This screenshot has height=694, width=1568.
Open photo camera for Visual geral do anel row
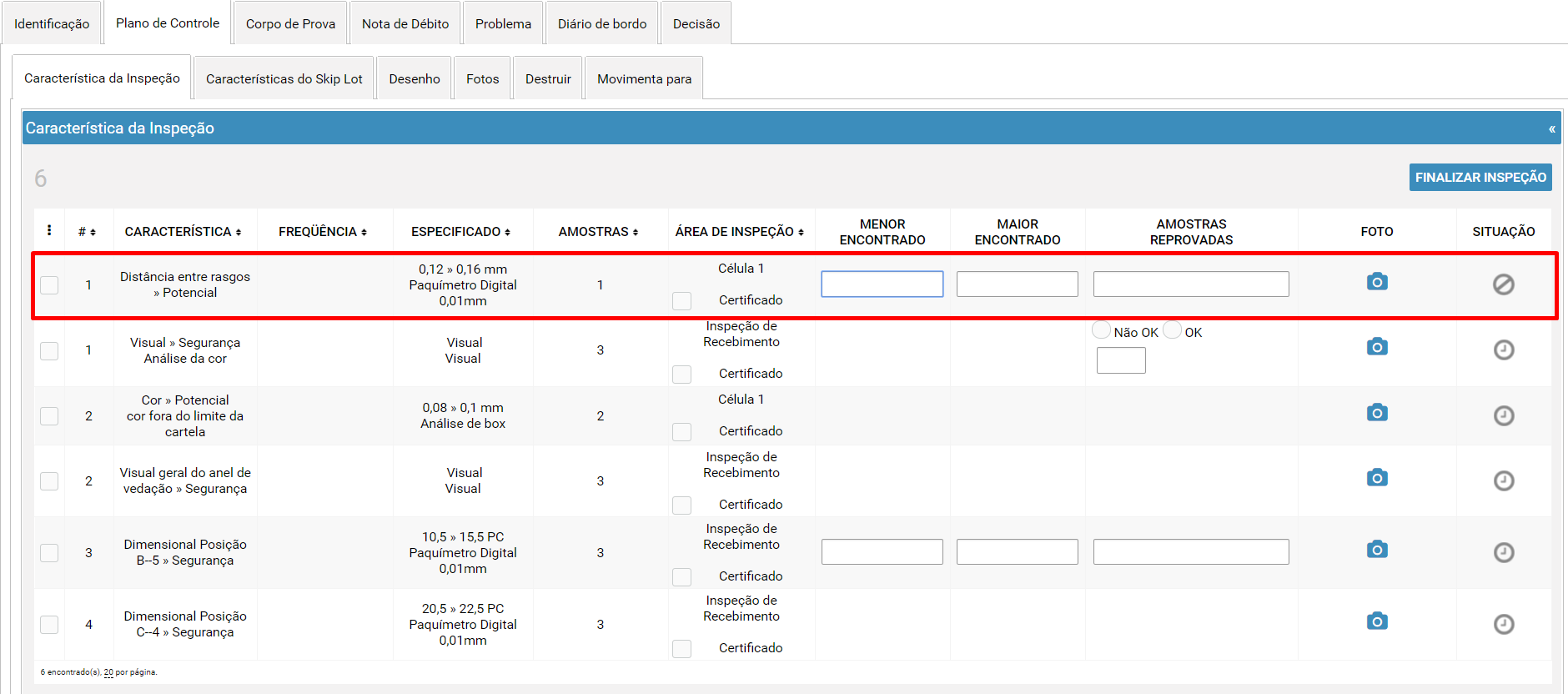coord(1377,477)
